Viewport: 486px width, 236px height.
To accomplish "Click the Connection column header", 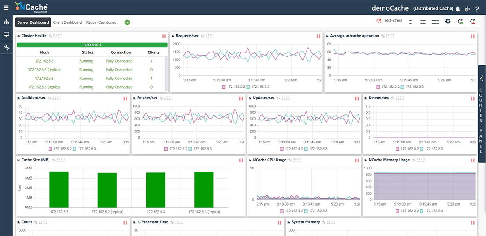I will (x=120, y=52).
